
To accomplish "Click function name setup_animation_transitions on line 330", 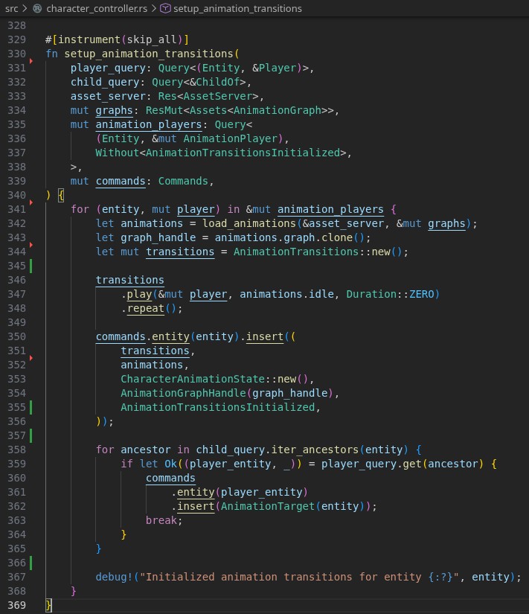I will tap(149, 54).
